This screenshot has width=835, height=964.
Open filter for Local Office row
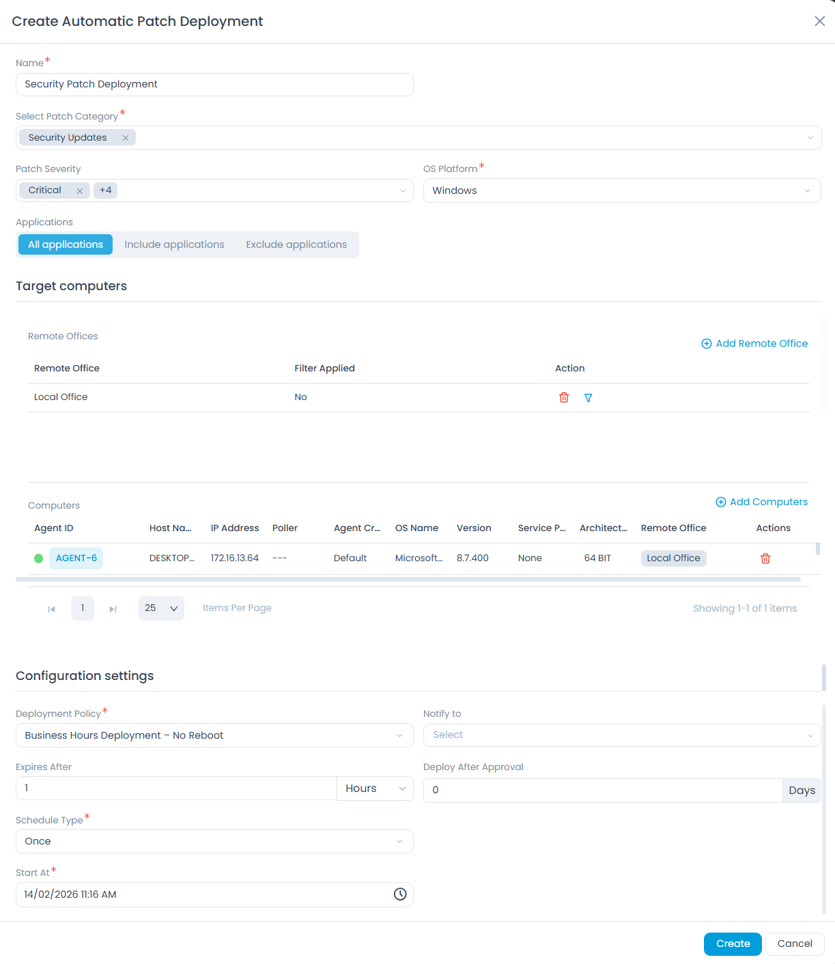click(x=588, y=397)
